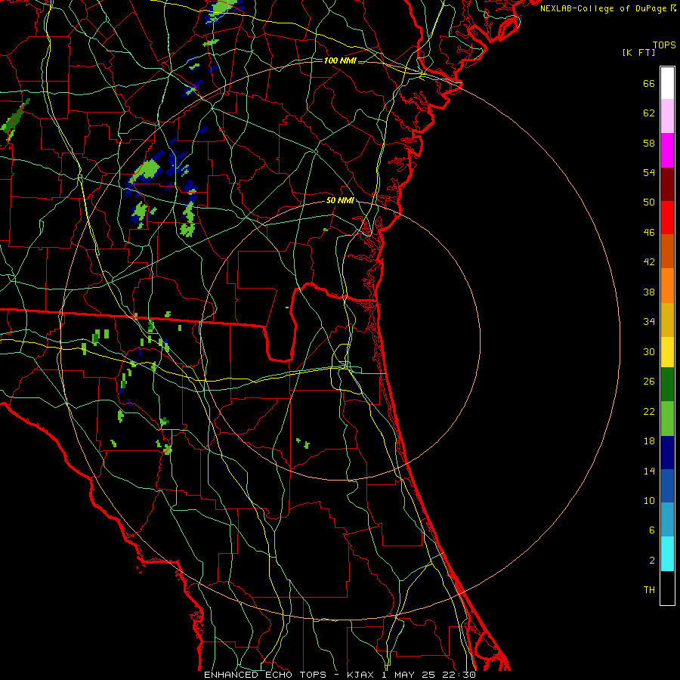Pick the medium blue legend swatch
Viewport: 680px width, 680px height.
[667, 486]
